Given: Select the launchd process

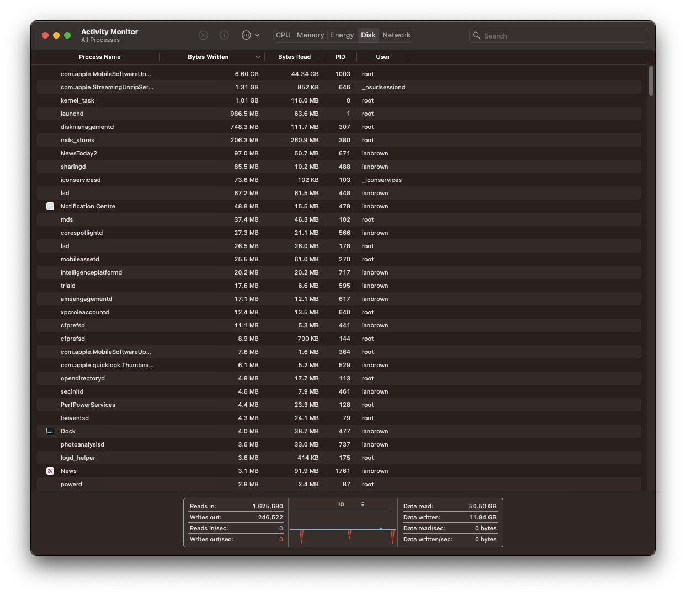Looking at the screenshot, I should point(339,114).
